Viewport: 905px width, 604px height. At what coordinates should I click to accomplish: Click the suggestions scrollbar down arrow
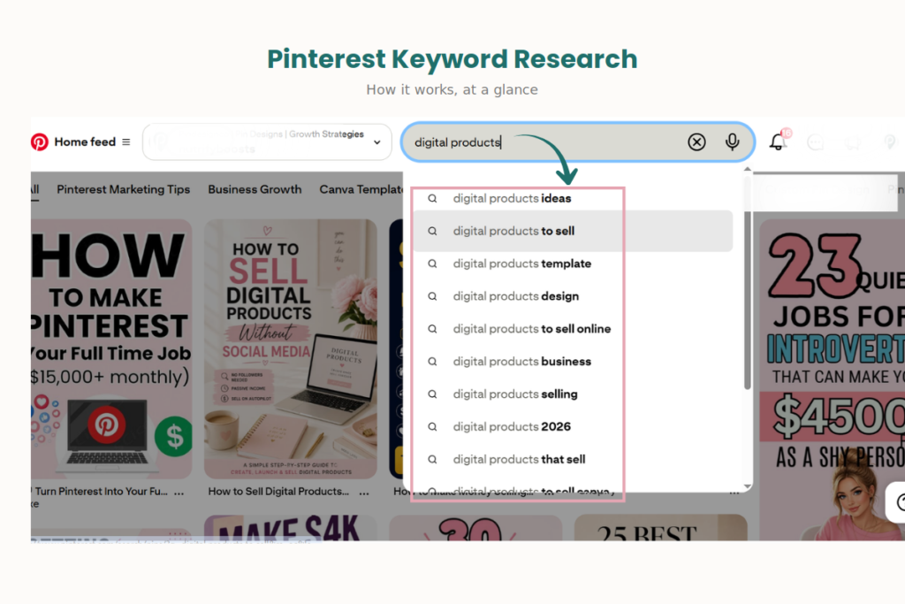point(748,487)
